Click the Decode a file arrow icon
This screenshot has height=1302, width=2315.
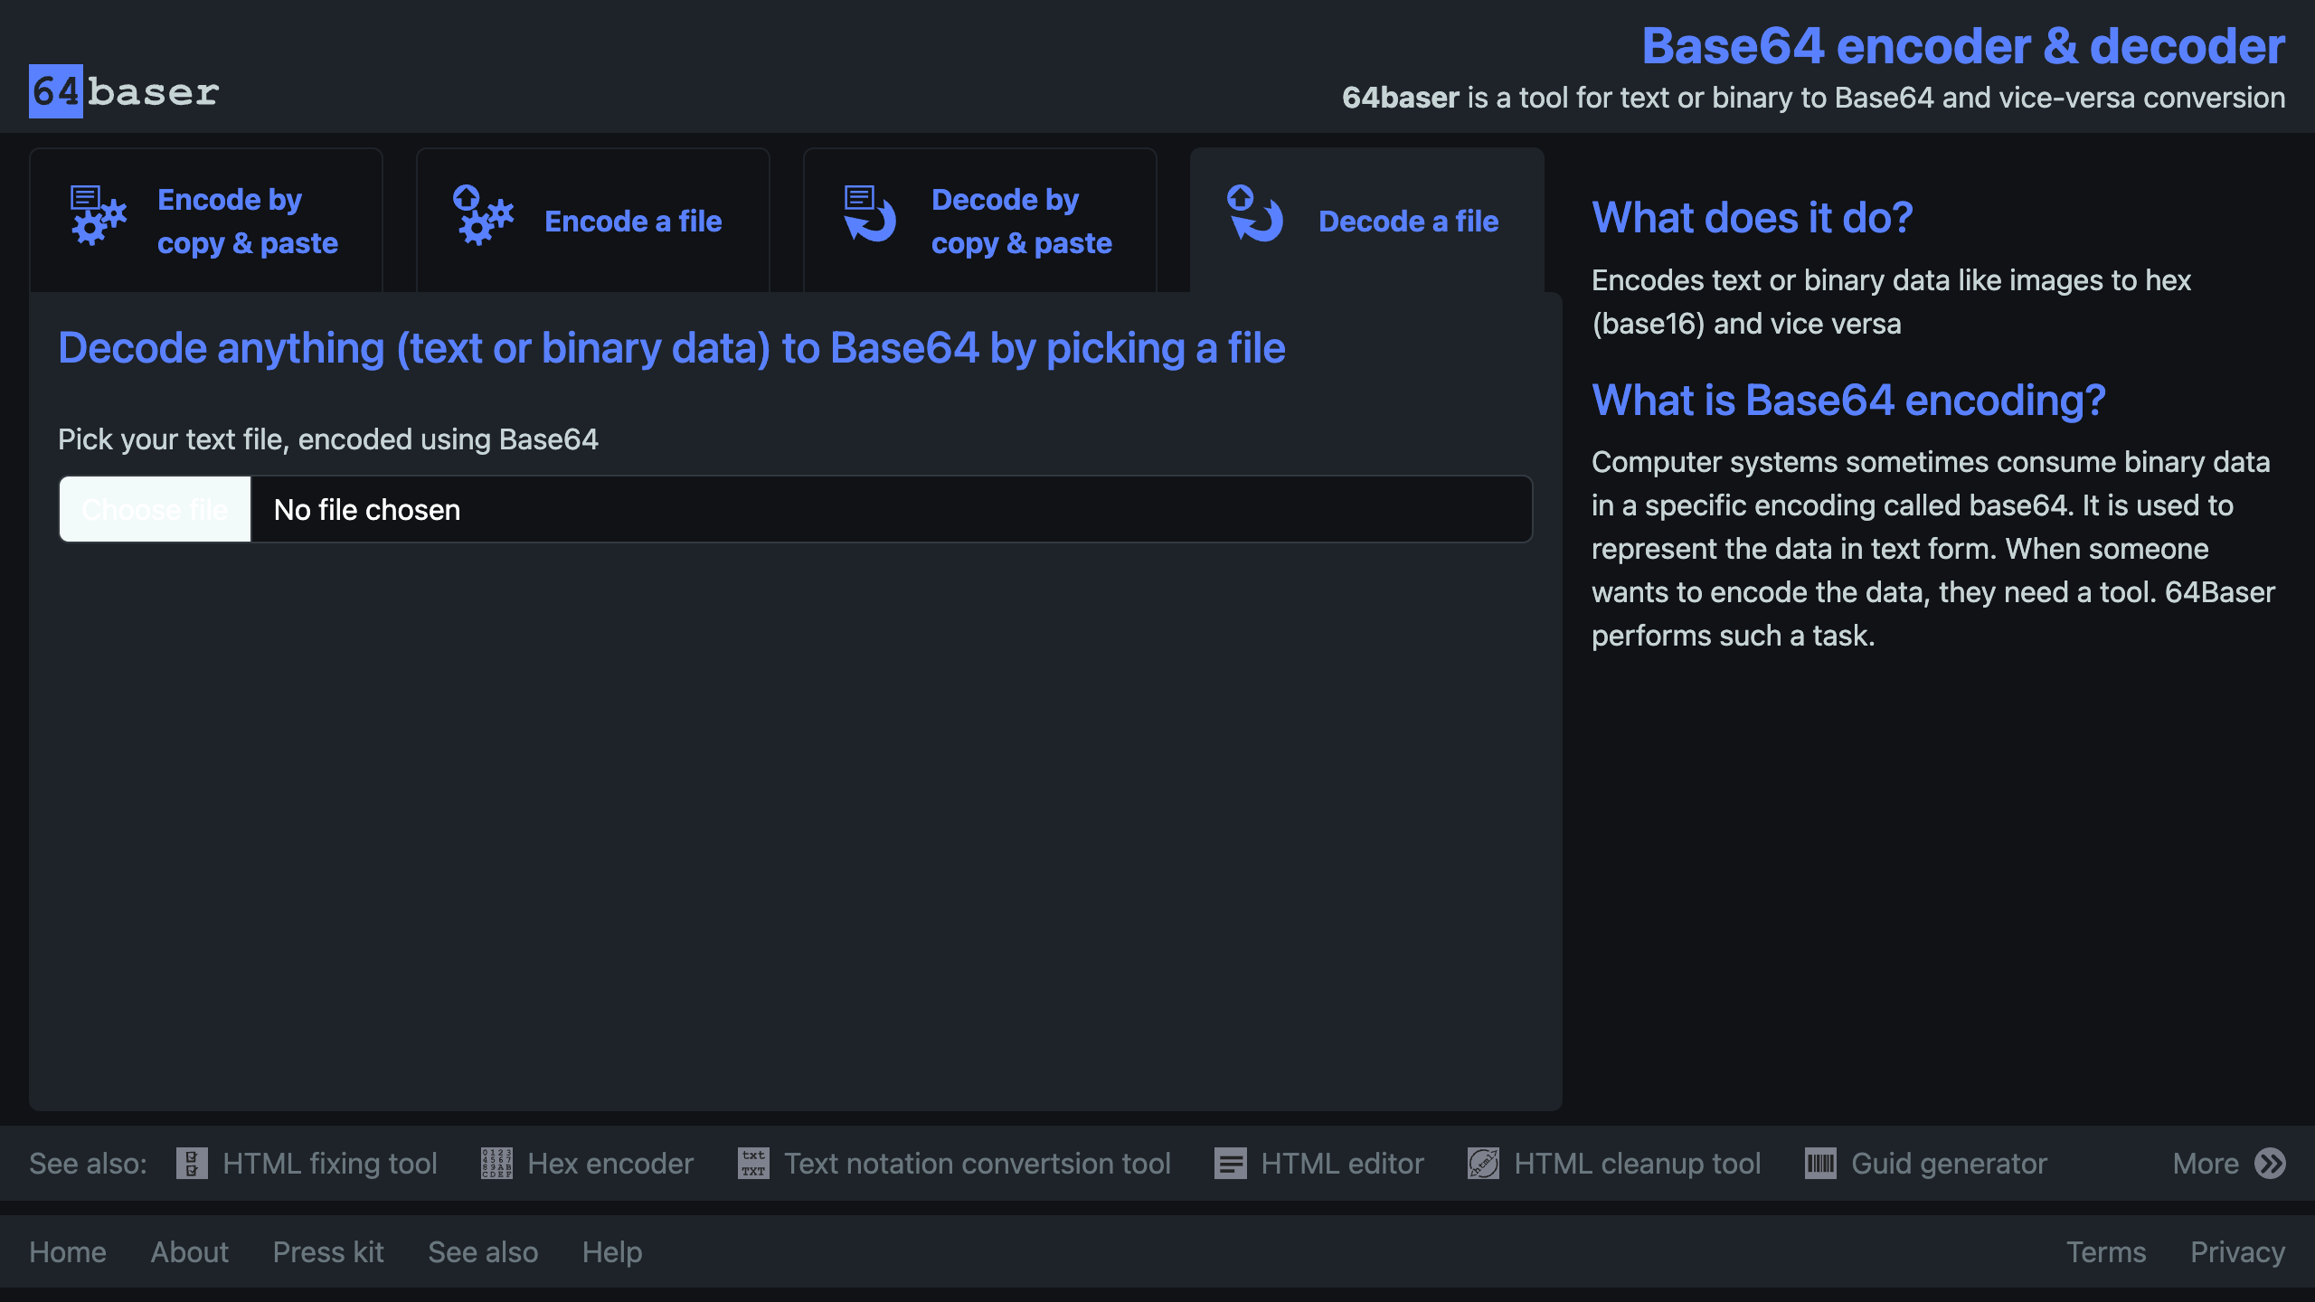tap(1254, 214)
